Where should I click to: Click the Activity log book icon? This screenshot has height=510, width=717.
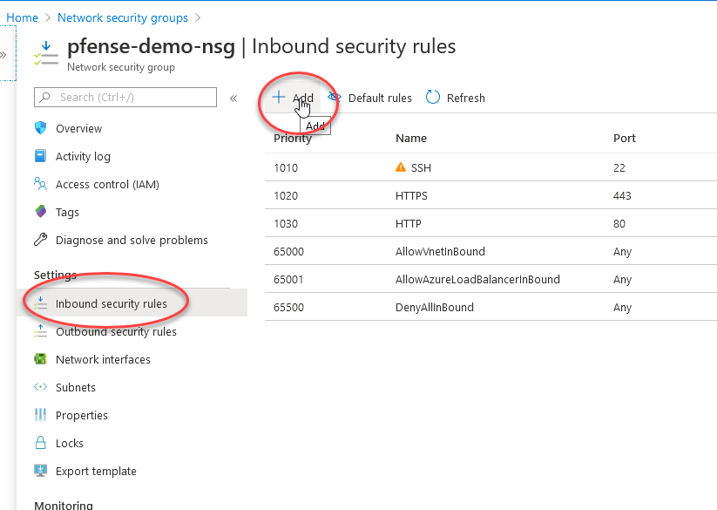pyautogui.click(x=41, y=156)
